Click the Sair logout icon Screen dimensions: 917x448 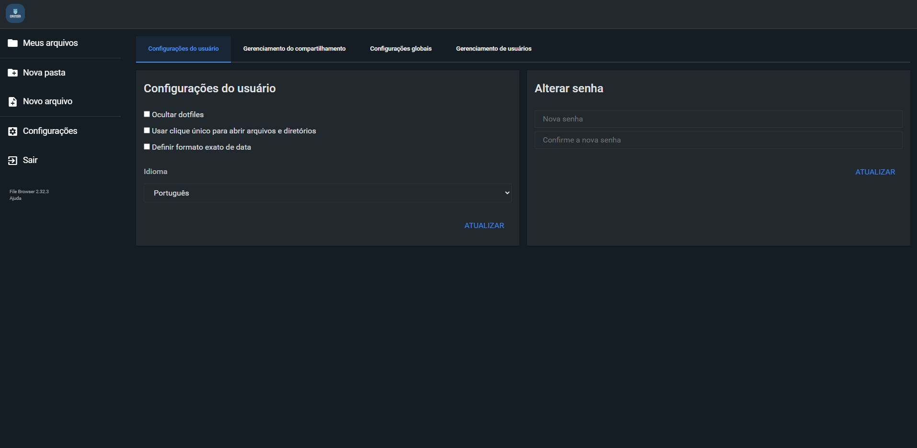(x=13, y=160)
